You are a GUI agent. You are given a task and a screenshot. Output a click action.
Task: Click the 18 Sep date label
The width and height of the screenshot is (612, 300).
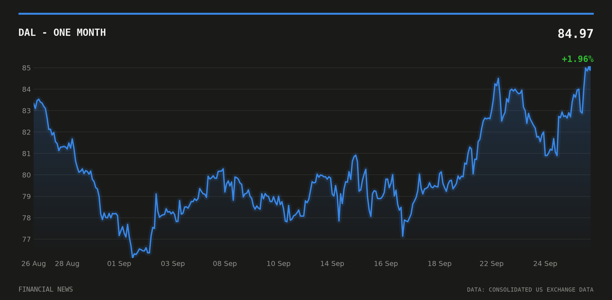coord(440,264)
